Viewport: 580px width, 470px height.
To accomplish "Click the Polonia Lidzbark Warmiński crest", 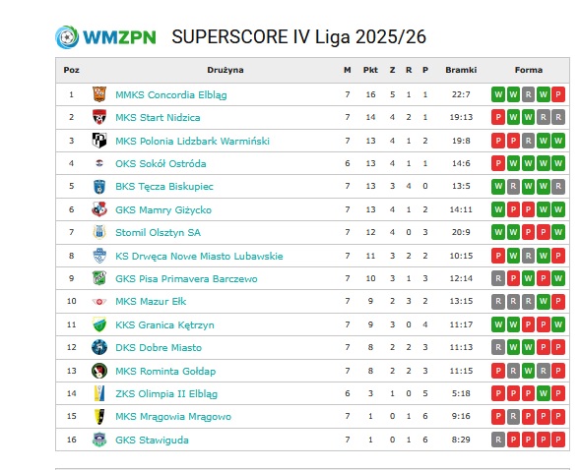I will [x=99, y=141].
